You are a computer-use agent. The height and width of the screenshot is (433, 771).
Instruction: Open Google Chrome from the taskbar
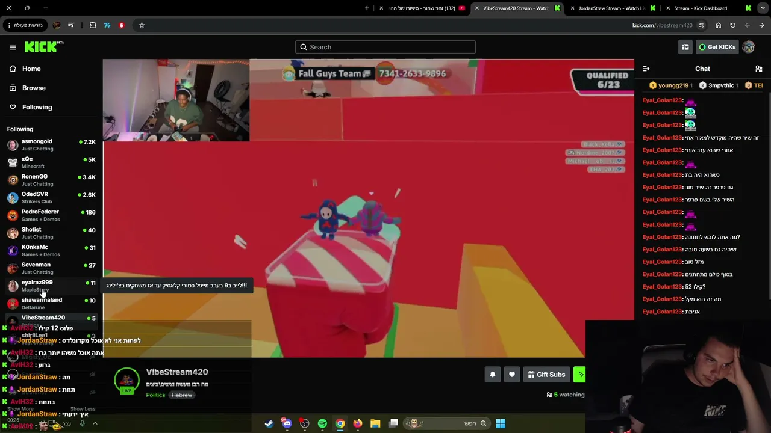point(340,423)
